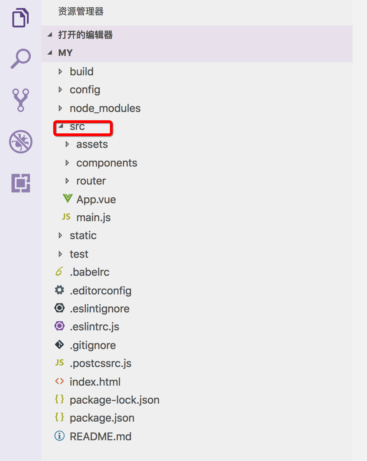
Task: Open the Debug view icon
Action: (21, 142)
